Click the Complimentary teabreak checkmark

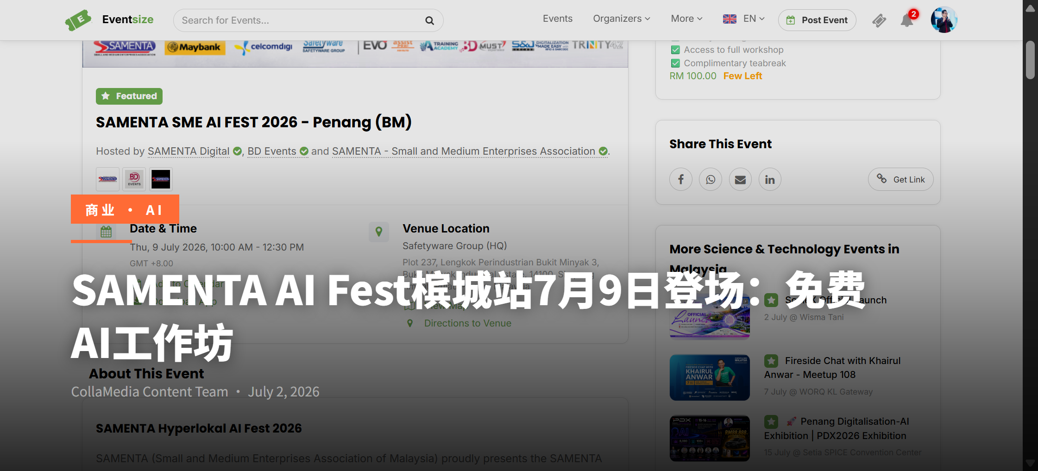pos(675,63)
